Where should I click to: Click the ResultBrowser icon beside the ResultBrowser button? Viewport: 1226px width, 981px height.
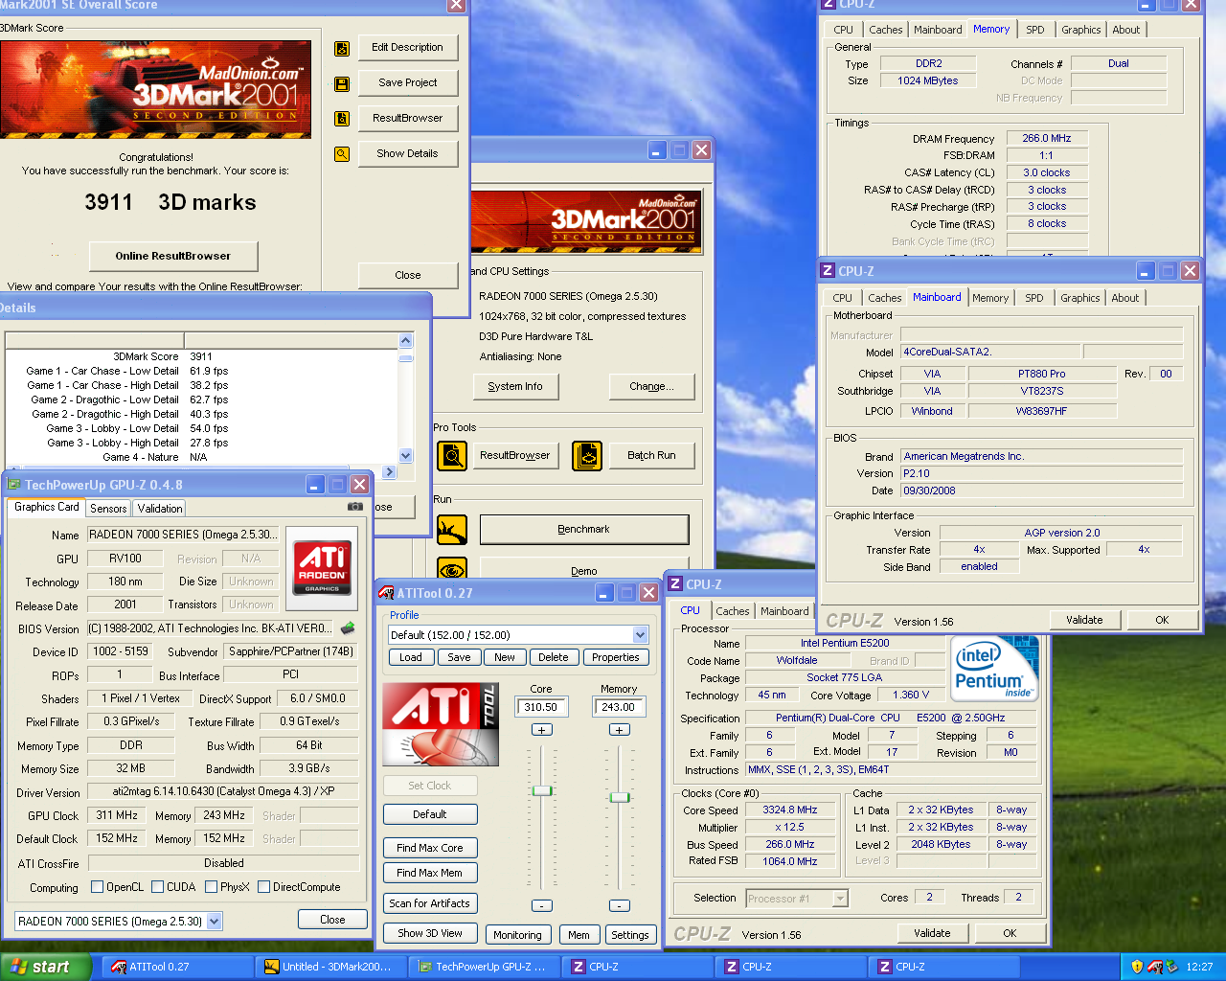click(342, 119)
